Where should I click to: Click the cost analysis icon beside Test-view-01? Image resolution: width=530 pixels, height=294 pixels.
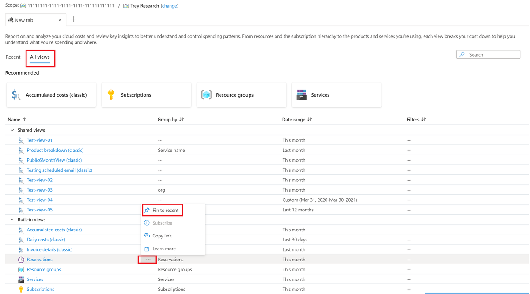coord(21,140)
